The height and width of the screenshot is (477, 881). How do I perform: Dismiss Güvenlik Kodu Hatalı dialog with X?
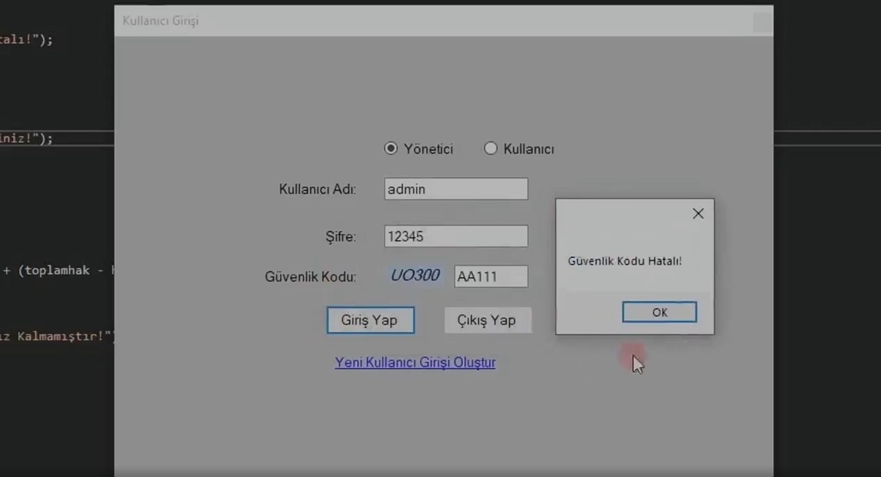(x=698, y=213)
